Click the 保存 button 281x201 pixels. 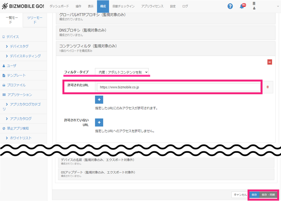[x=254, y=195]
